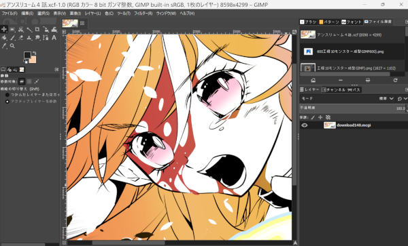Select the Text tool
The width and height of the screenshot is (408, 246).
coord(54,37)
